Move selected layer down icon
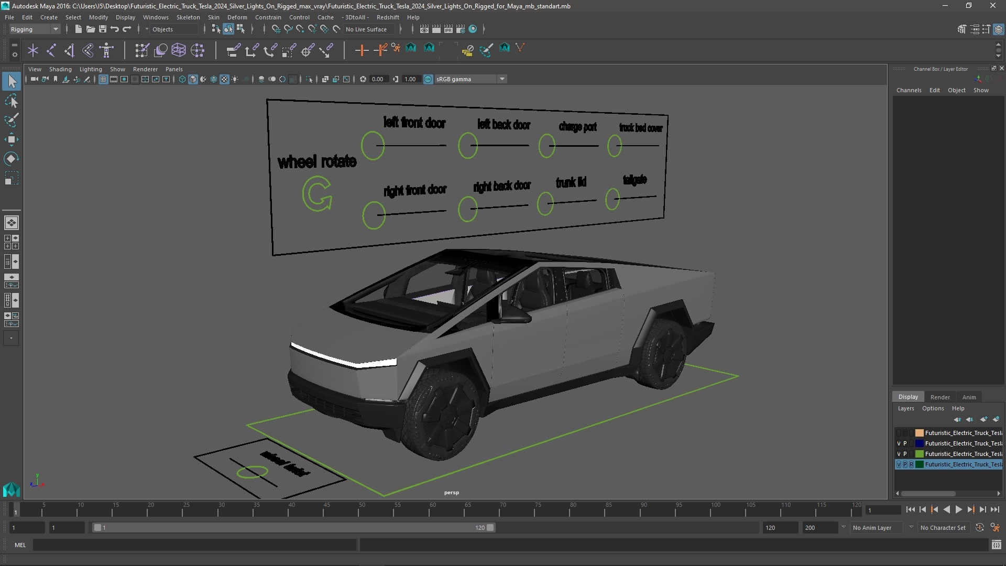 [x=970, y=419]
